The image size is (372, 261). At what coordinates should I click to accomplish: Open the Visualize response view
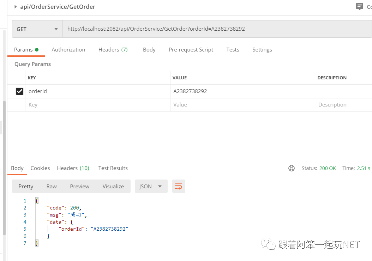coord(113,186)
